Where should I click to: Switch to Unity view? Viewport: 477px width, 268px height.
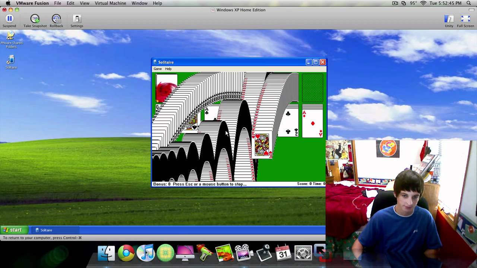pyautogui.click(x=449, y=21)
